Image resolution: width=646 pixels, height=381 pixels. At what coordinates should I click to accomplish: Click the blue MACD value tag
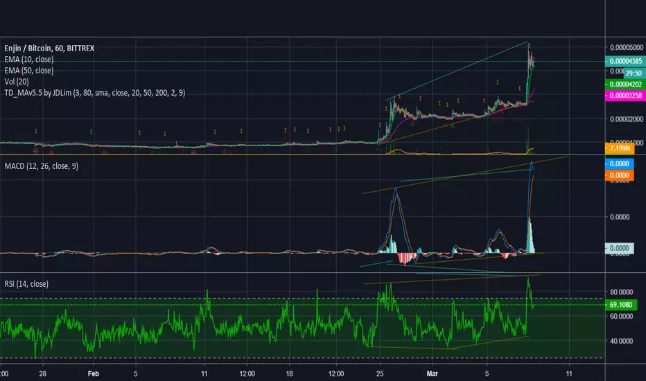[619, 164]
